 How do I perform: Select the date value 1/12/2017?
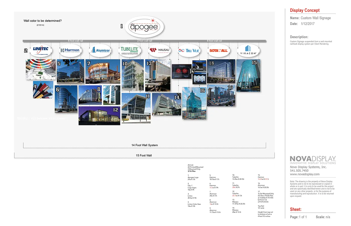pos(308,24)
